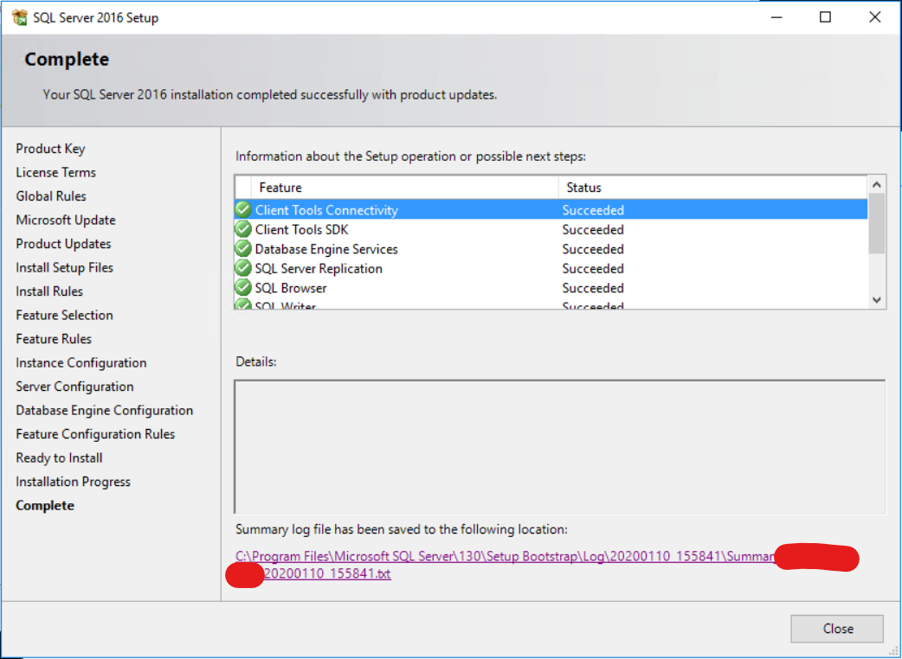Click Product Updates step in sidebar
Viewport: 902px width, 659px height.
(63, 244)
